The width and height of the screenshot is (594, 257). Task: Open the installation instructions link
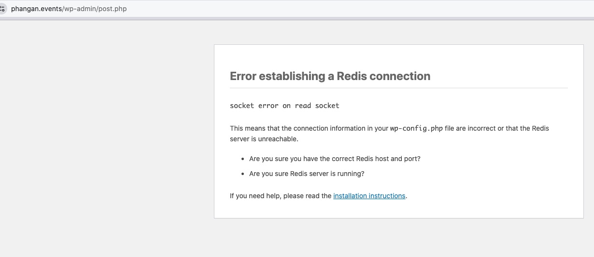click(x=369, y=196)
